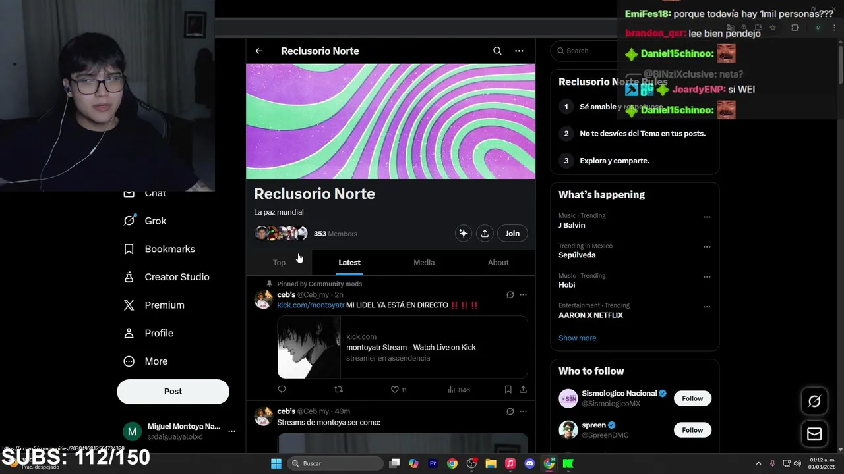This screenshot has height=474, width=844.
Task: Open Creator Studio in the sidebar
Action: coord(167,277)
